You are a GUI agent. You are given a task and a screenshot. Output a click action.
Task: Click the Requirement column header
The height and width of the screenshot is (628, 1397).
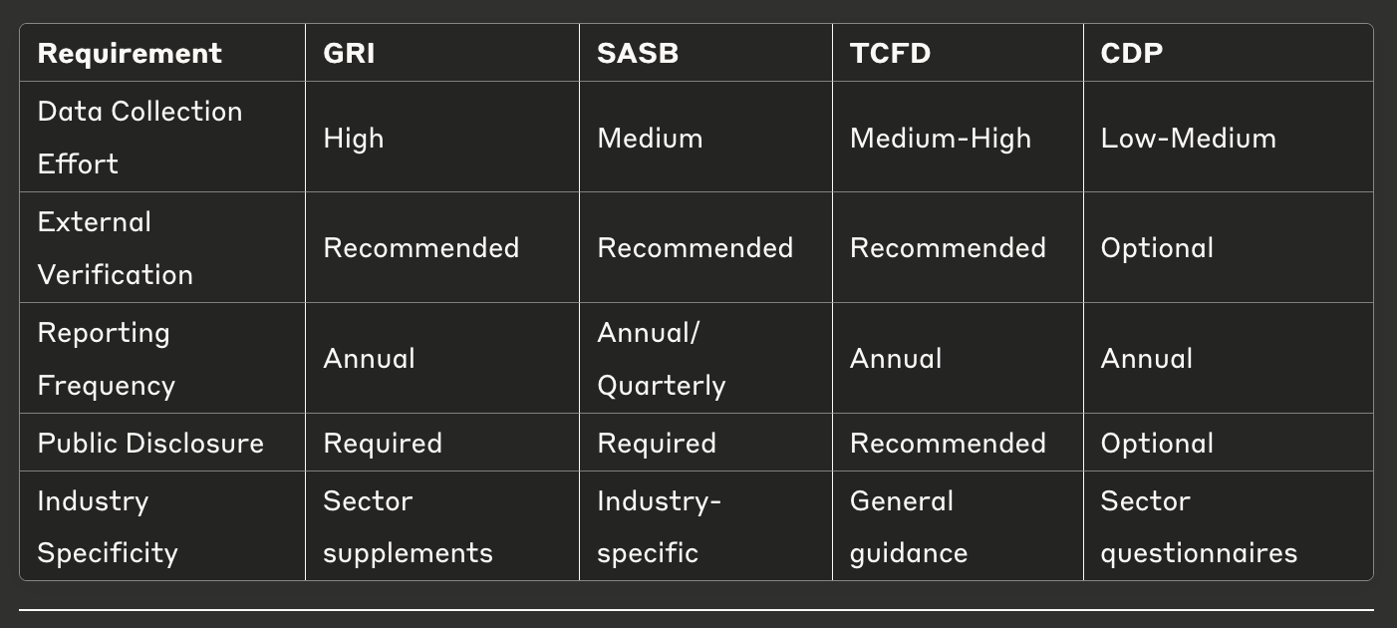click(x=130, y=53)
